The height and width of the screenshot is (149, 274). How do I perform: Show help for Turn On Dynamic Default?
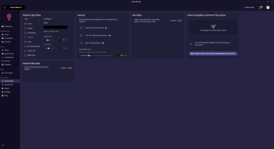click(106, 28)
